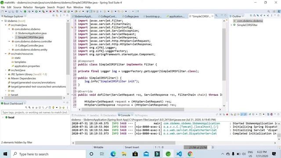Screen dimensions: 281x158
Task: Click the Save toolbar icon
Action: [10, 11]
